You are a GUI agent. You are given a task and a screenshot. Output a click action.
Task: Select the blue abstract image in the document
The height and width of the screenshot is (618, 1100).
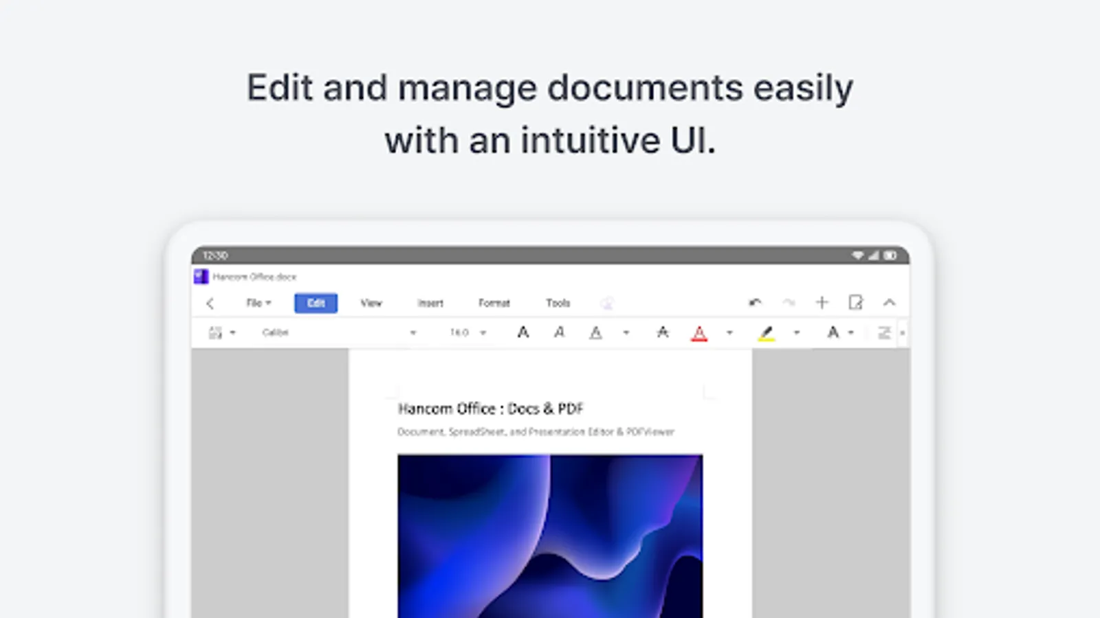pyautogui.click(x=550, y=536)
